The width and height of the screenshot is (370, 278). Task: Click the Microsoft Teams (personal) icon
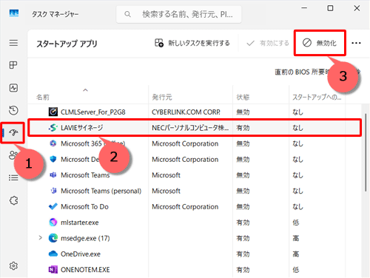[x=53, y=191]
